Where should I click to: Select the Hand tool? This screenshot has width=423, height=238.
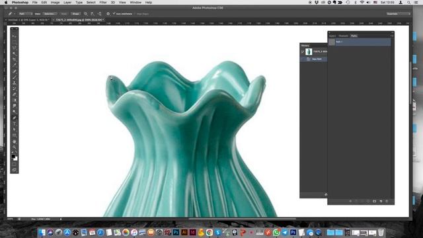click(15, 141)
